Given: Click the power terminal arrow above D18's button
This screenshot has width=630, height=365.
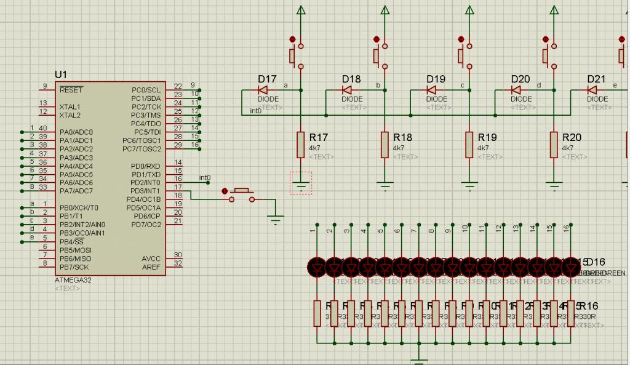Looking at the screenshot, I should point(385,10).
